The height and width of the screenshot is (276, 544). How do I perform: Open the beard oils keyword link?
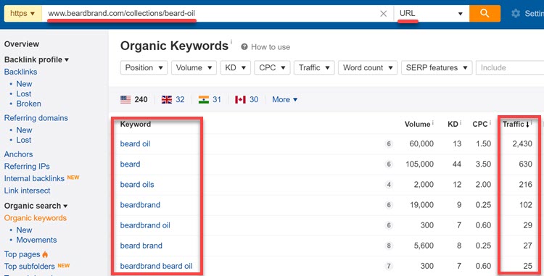(x=137, y=185)
